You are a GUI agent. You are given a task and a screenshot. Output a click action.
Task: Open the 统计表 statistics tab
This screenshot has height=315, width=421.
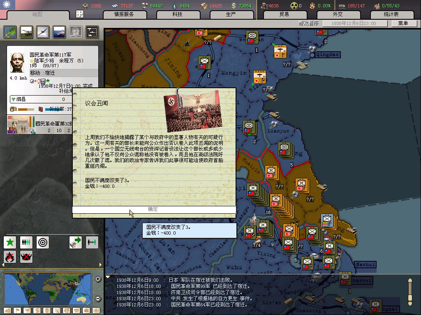point(391,14)
